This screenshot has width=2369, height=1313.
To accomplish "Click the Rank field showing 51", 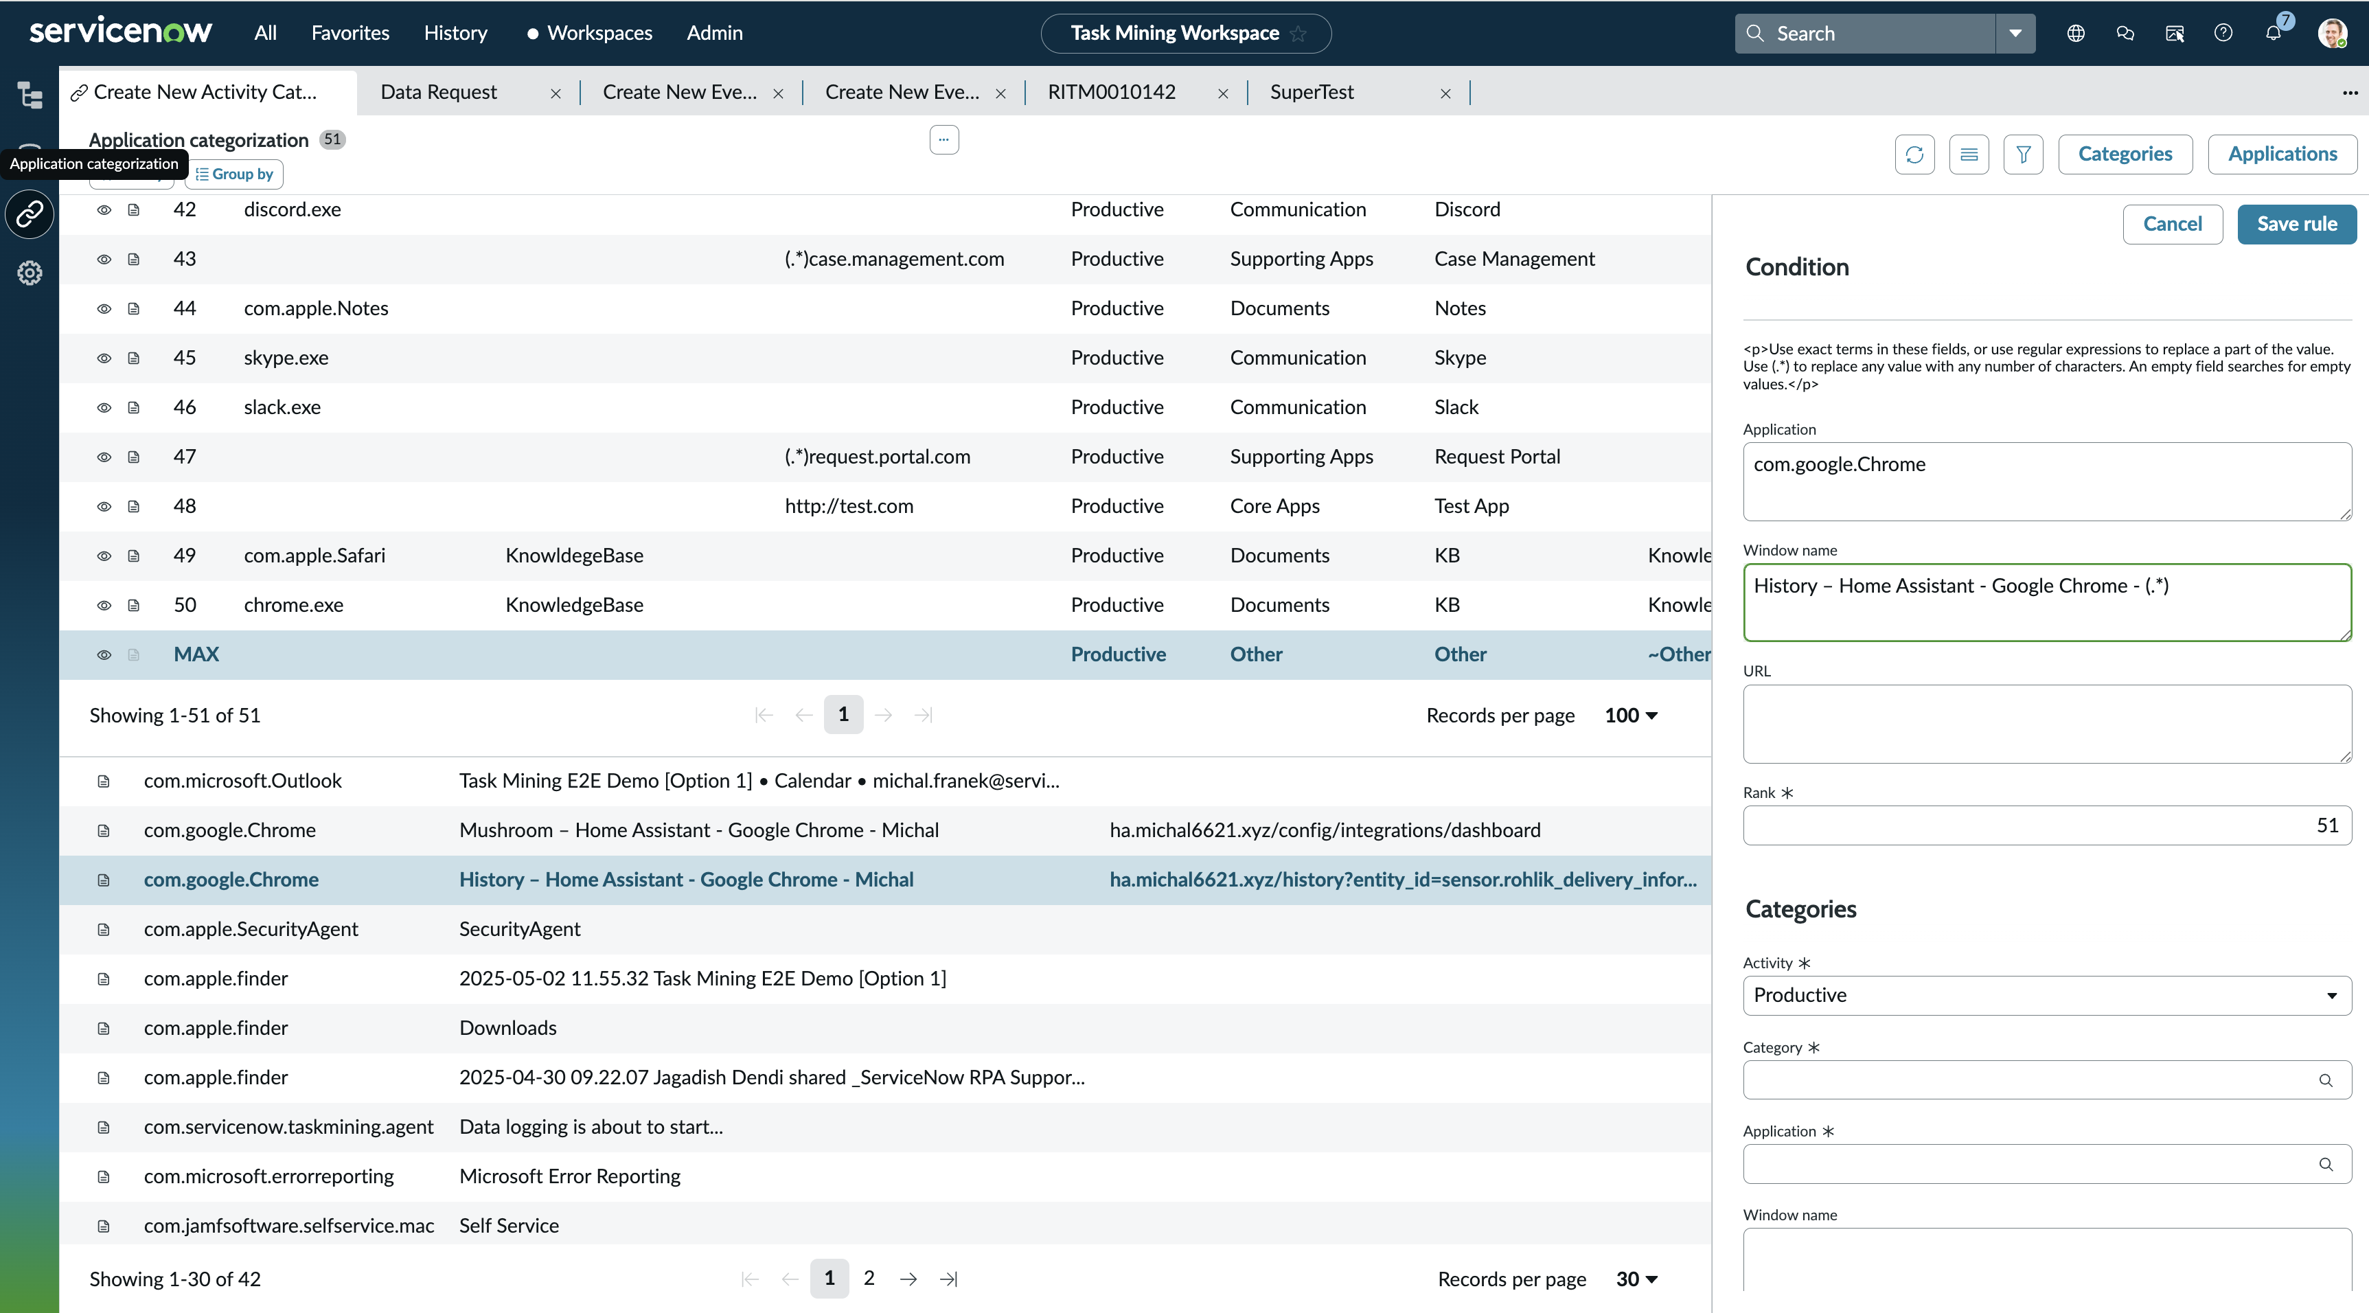I will (x=2046, y=825).
